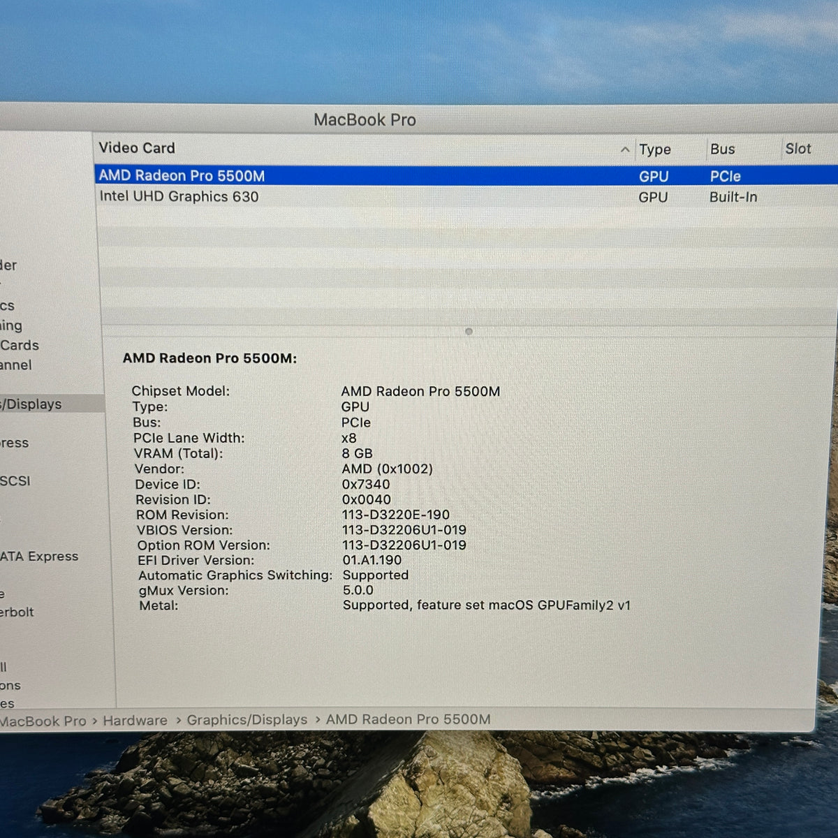This screenshot has width=838, height=838.
Task: Select the sidebar item ending in 'ress'
Action: coord(15,443)
